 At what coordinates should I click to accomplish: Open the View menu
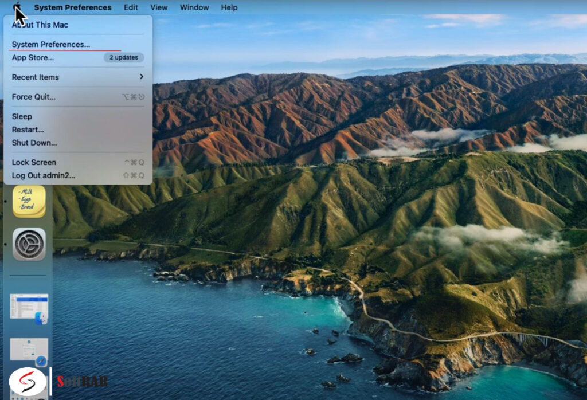tap(159, 7)
